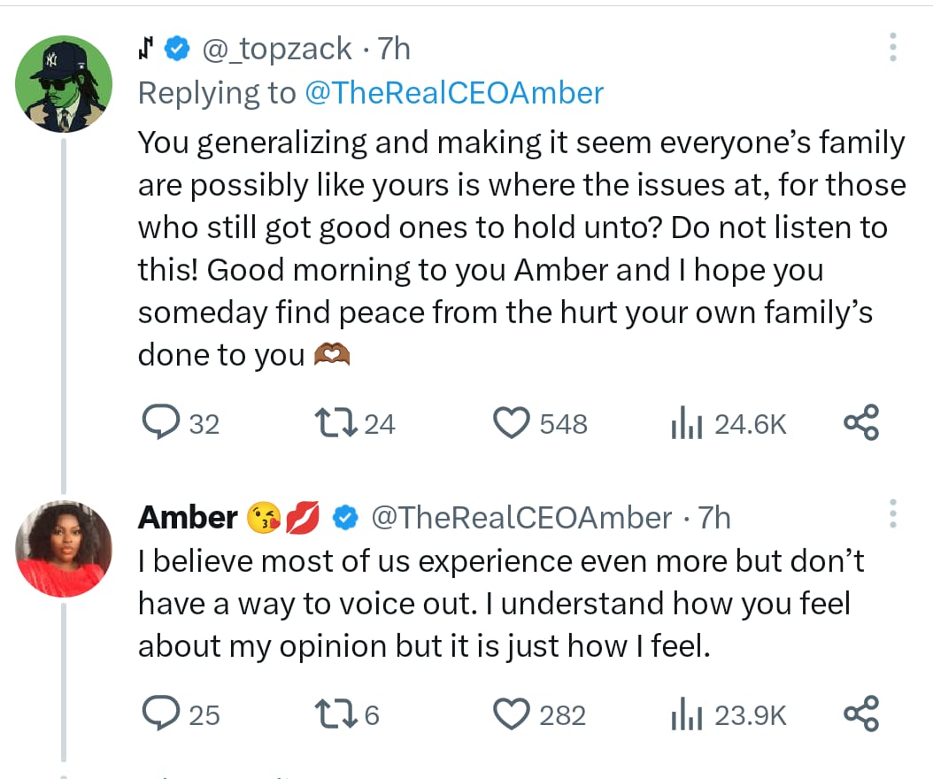The height and width of the screenshot is (779, 933).
Task: Open the @_topzack handle
Action: [277, 49]
